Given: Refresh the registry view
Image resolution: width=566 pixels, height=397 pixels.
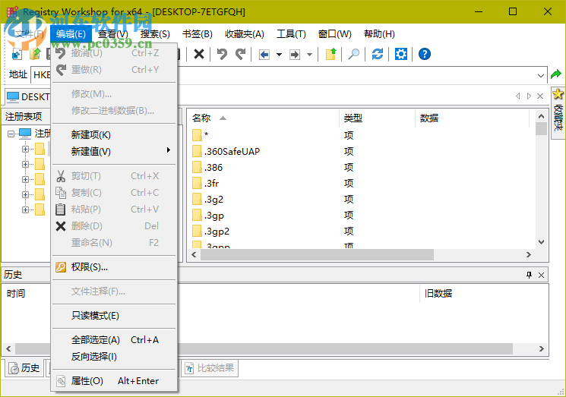Looking at the screenshot, I should [378, 55].
